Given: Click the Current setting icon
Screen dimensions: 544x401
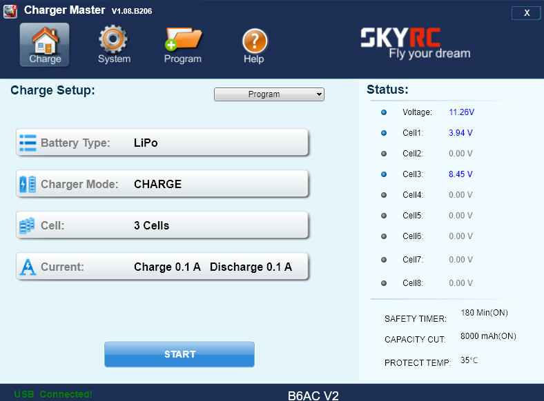Looking at the screenshot, I should [x=28, y=267].
